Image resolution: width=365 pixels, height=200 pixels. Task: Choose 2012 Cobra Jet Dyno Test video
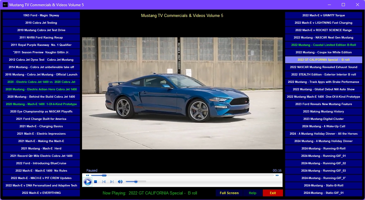[x=41, y=60]
